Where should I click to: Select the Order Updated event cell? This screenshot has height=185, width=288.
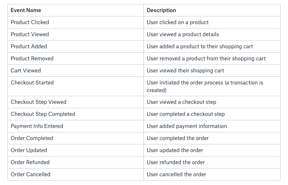click(x=29, y=150)
